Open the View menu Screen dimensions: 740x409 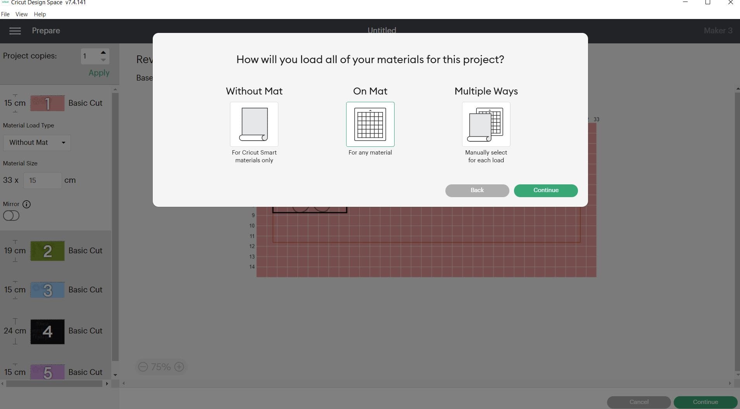pyautogui.click(x=21, y=14)
